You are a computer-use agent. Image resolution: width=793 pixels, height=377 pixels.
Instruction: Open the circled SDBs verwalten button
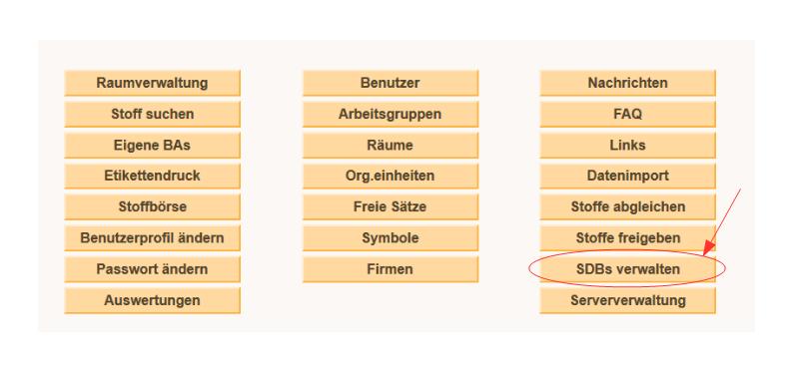(627, 269)
